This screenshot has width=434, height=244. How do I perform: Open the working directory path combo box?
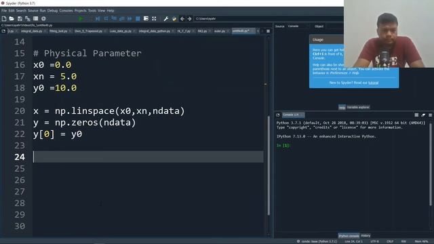pos(269,19)
